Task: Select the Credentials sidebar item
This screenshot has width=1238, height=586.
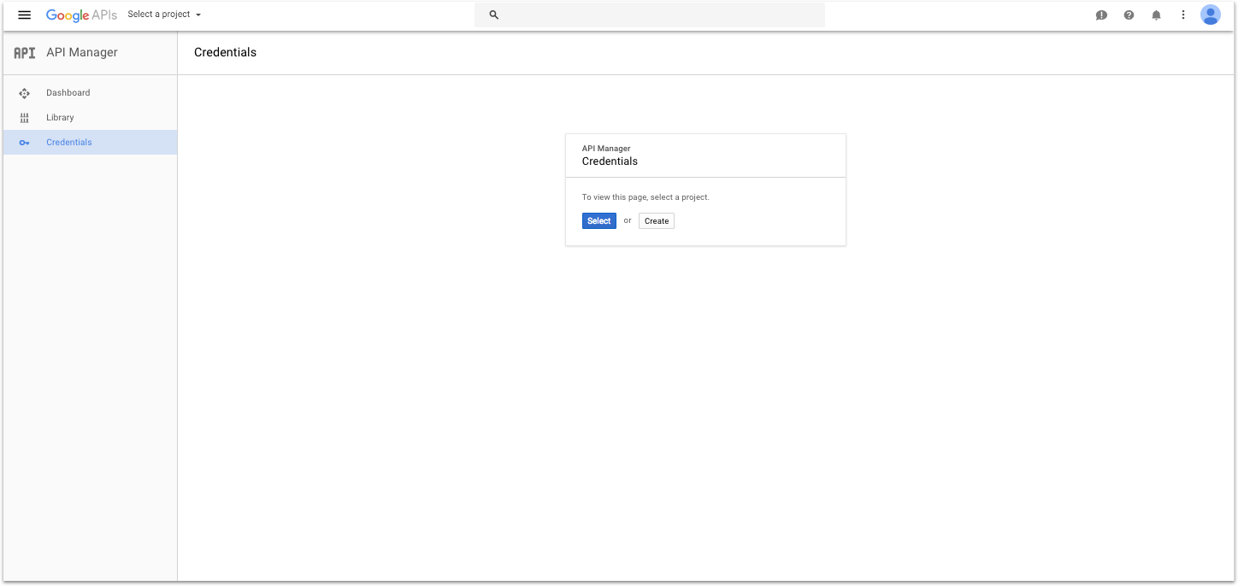Action: coord(69,143)
